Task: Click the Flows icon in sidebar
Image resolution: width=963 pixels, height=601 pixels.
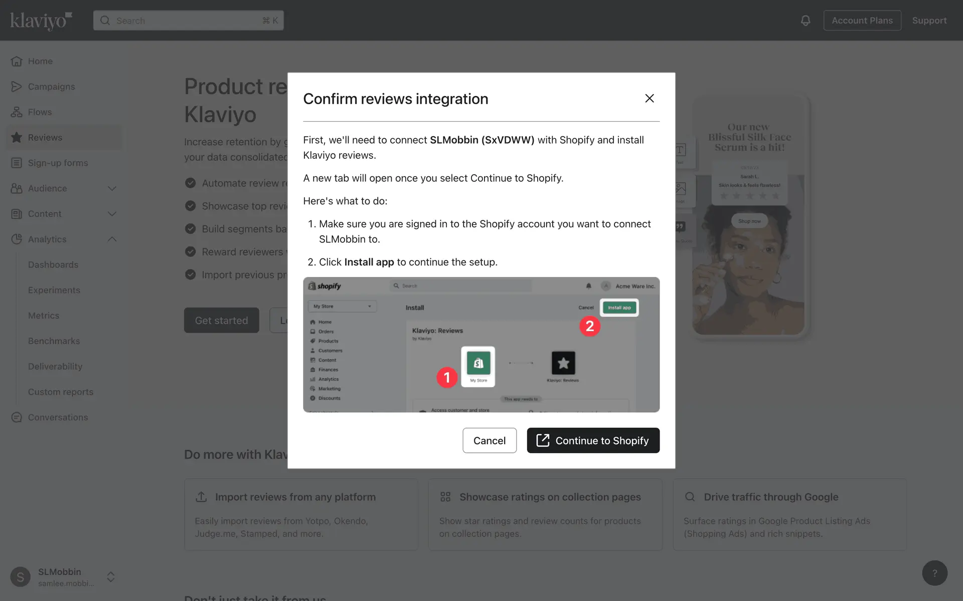Action: coord(17,112)
